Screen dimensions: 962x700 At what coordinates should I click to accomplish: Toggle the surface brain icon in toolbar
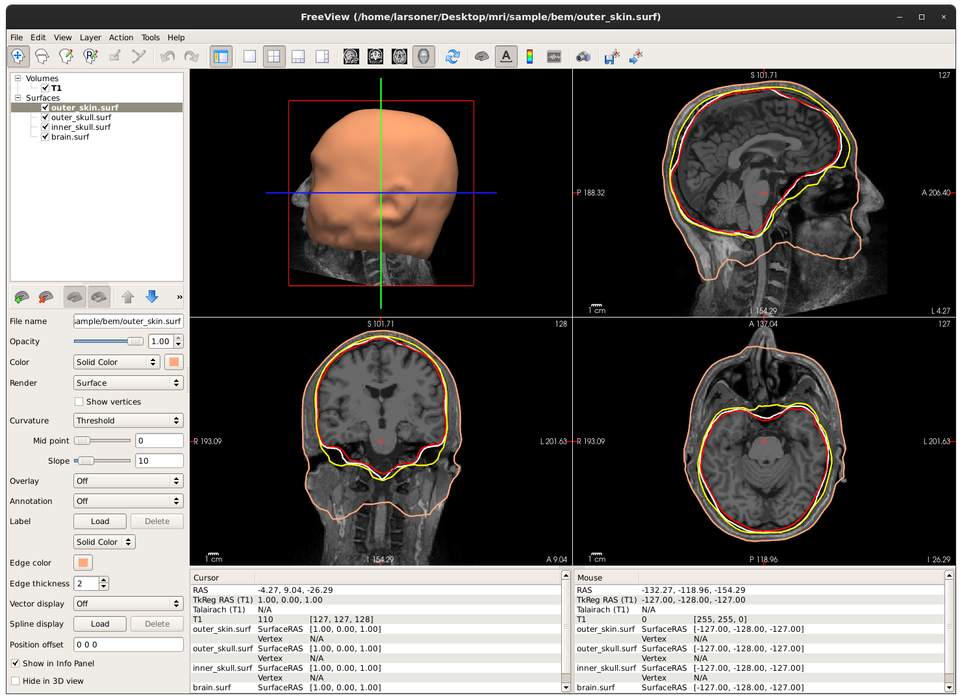(x=481, y=56)
